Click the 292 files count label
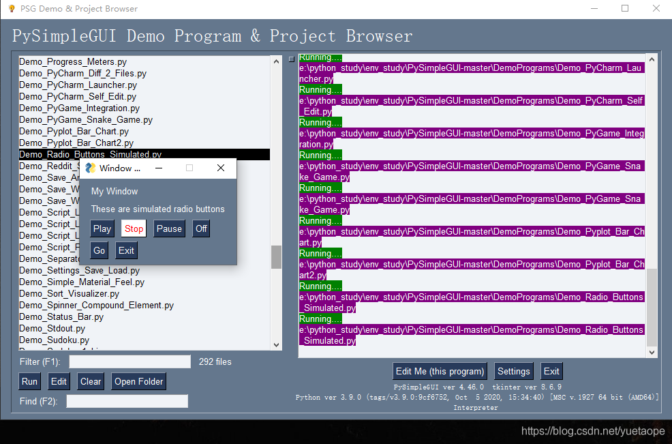 215,361
